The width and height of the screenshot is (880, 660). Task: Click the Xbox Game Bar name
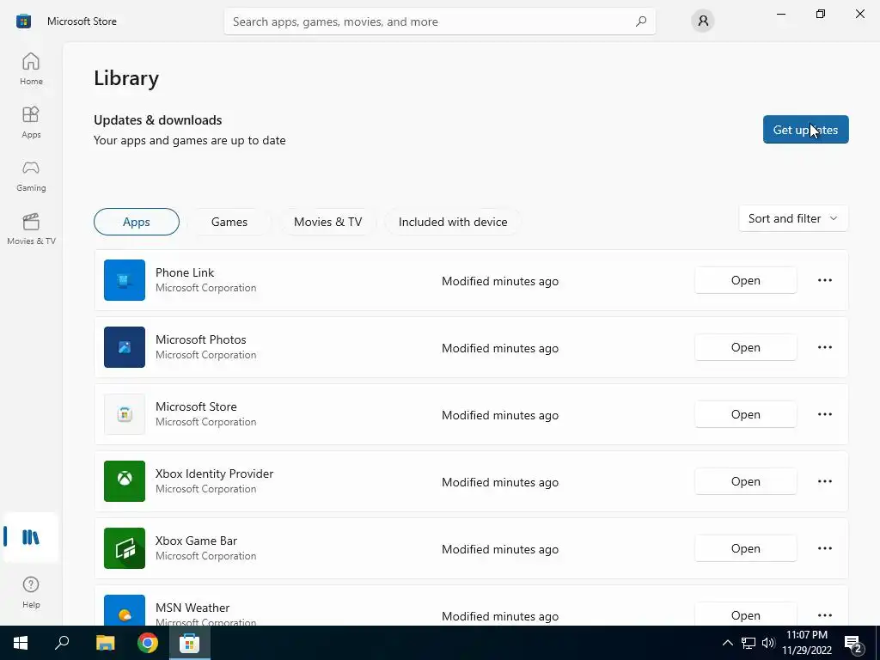[x=197, y=541]
